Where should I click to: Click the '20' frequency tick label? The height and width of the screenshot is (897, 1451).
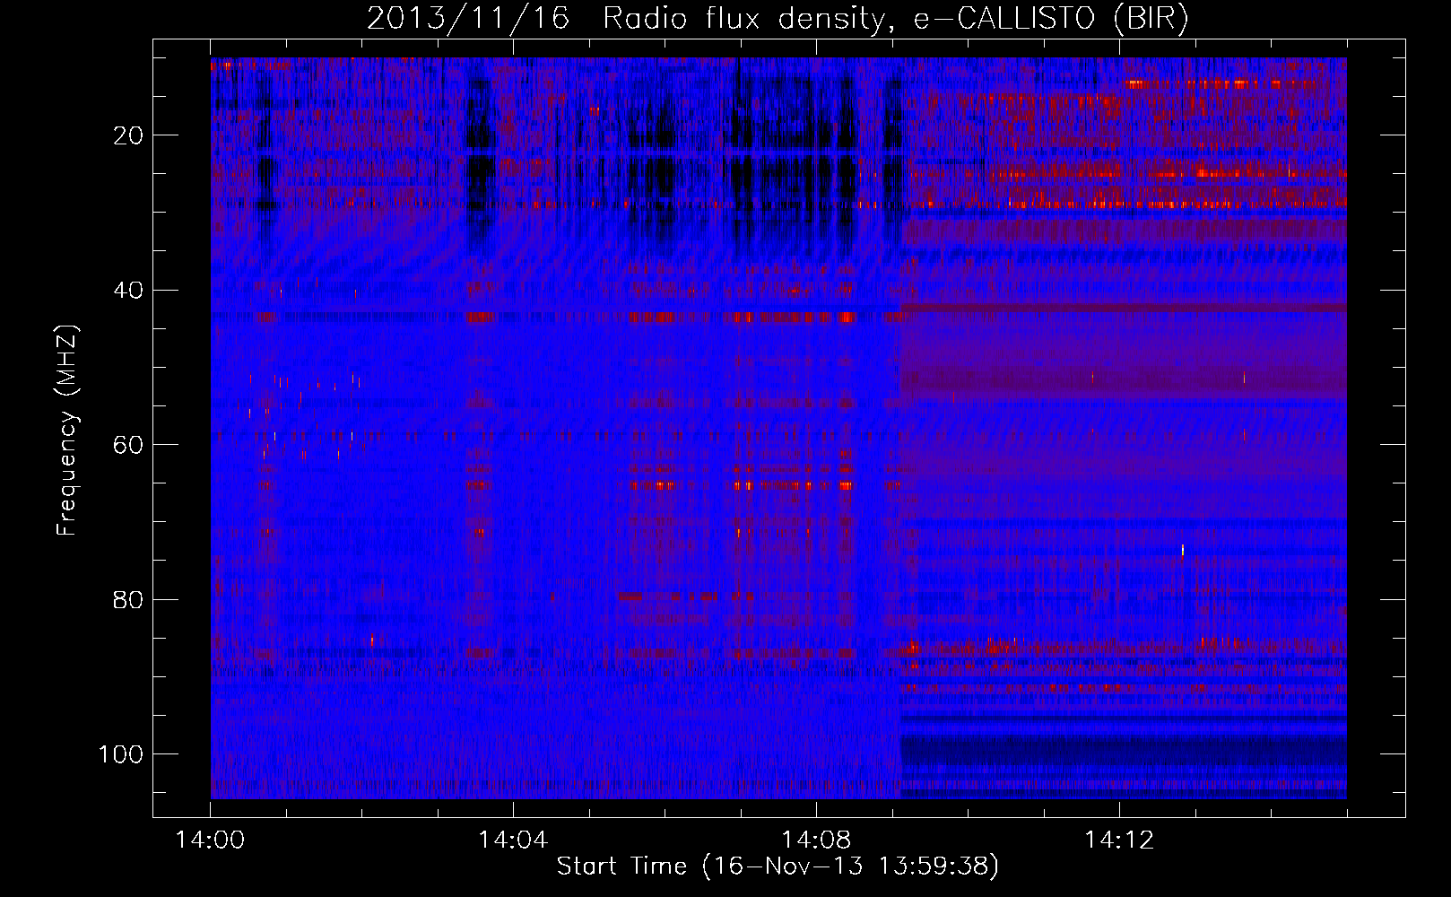[x=129, y=135]
